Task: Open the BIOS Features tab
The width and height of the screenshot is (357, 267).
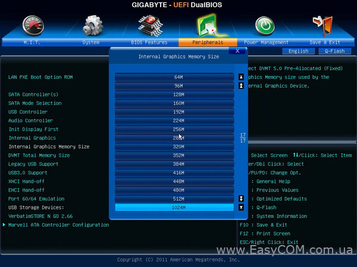Action: point(149,42)
